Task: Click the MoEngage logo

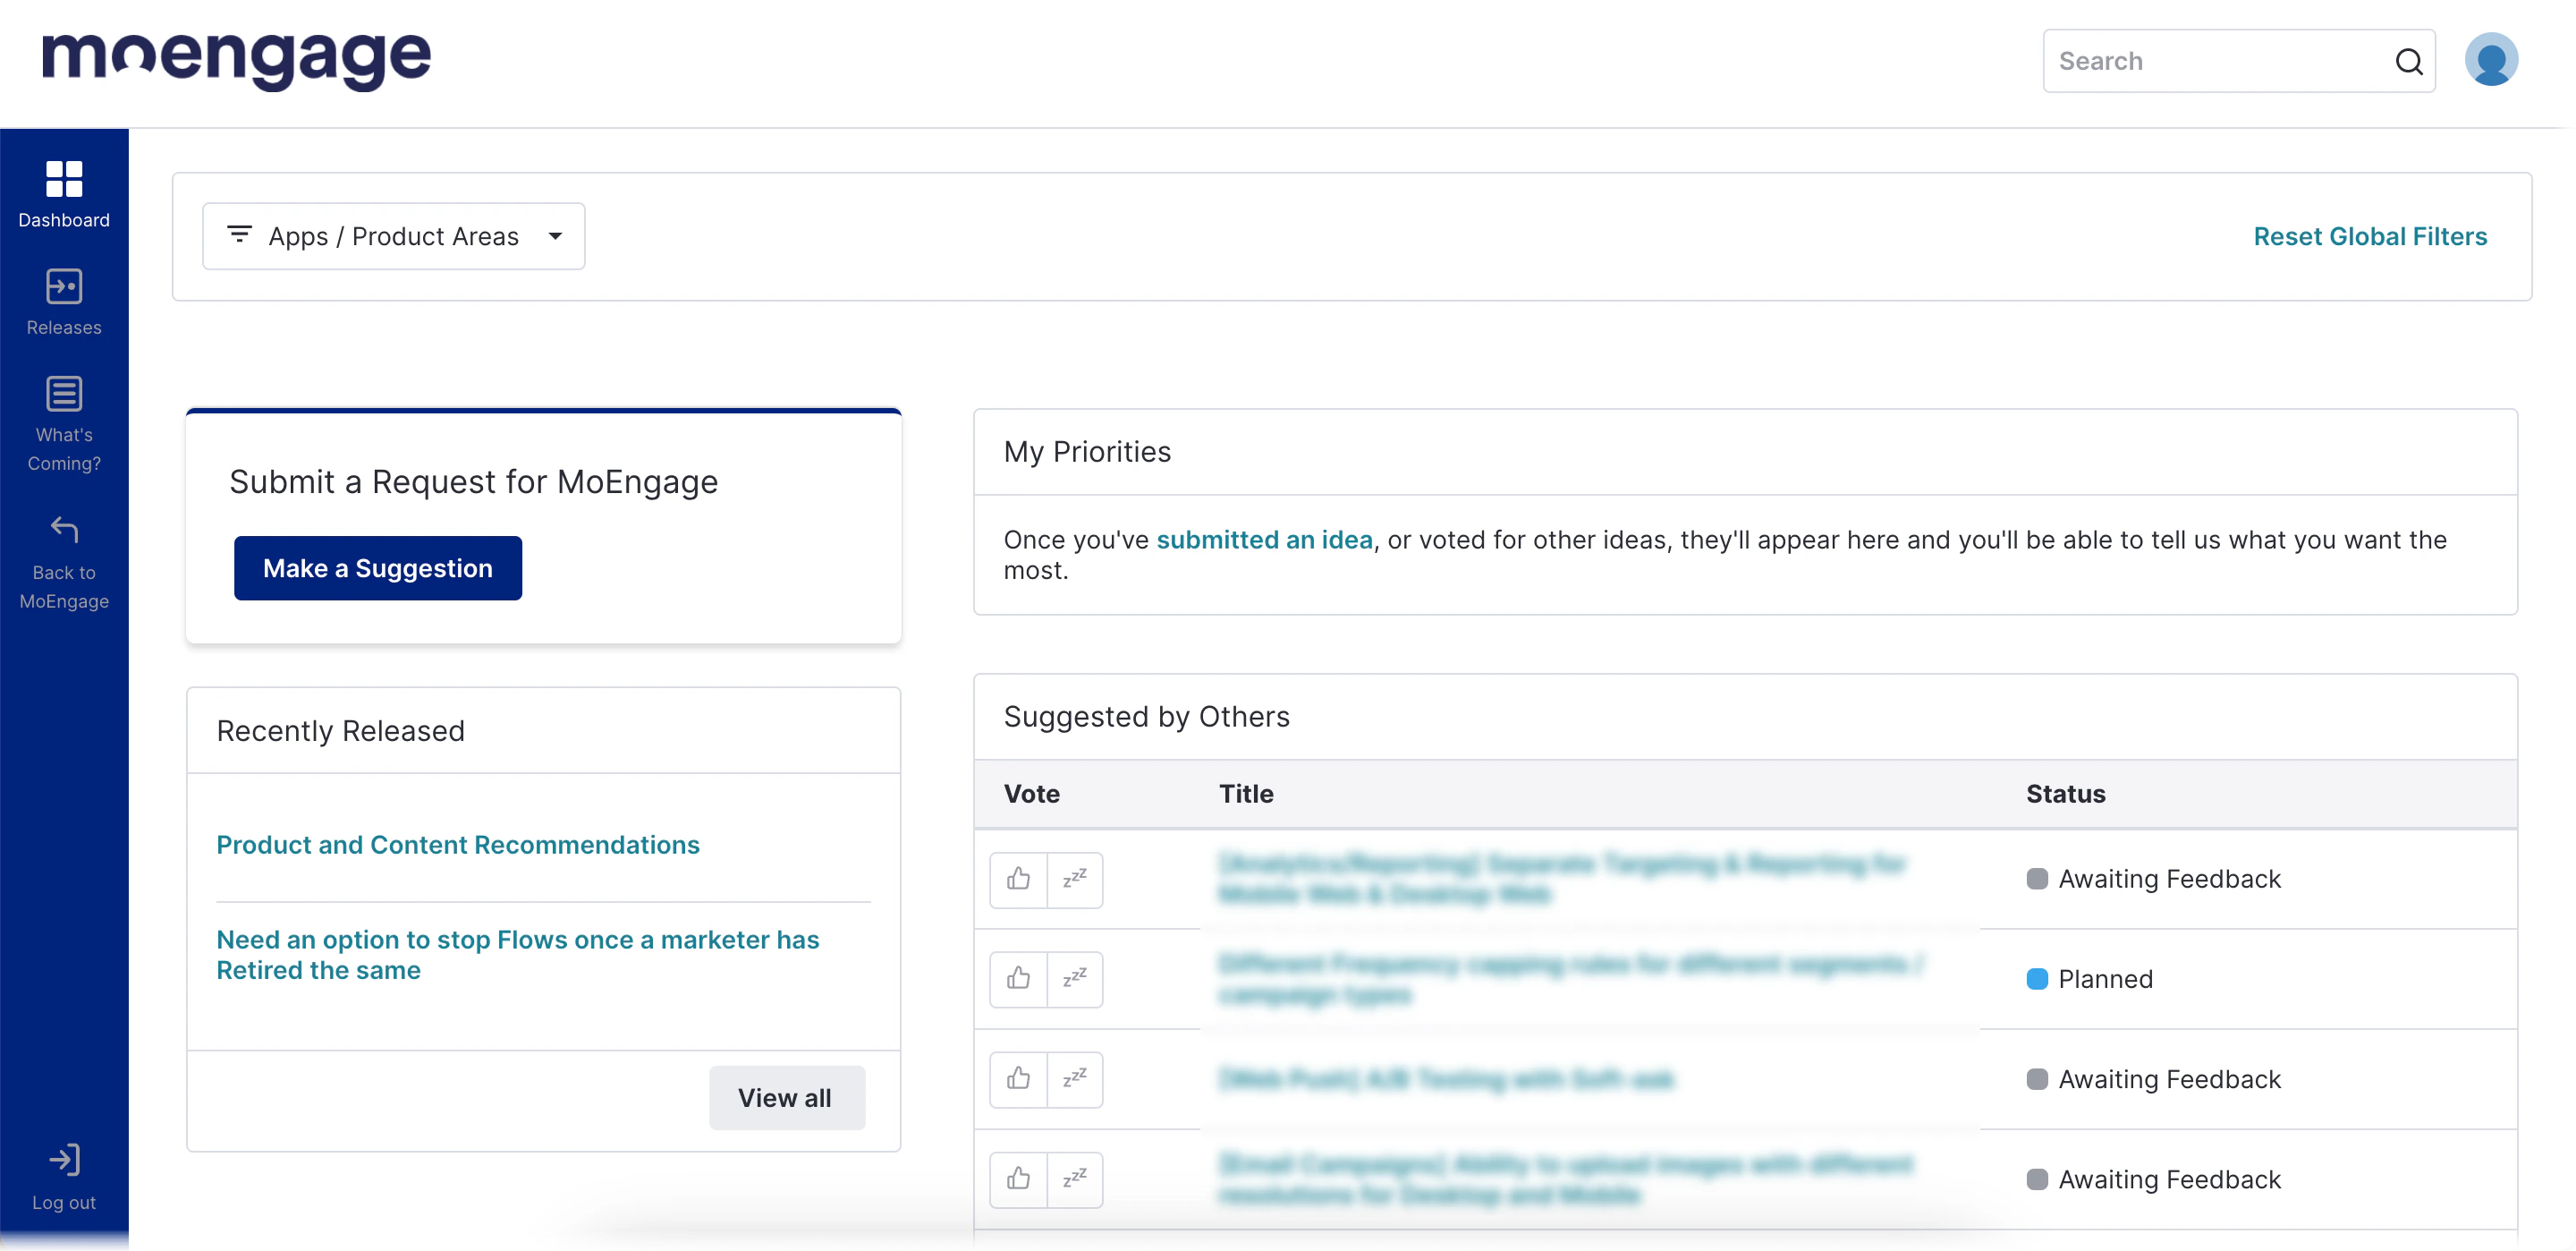Action: click(237, 60)
